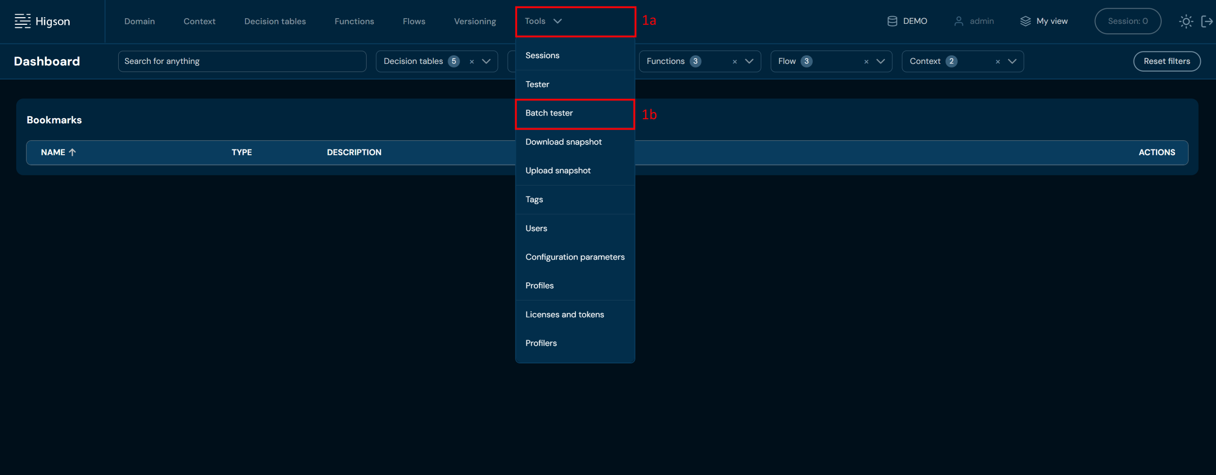Click the Search for anything field

(242, 62)
